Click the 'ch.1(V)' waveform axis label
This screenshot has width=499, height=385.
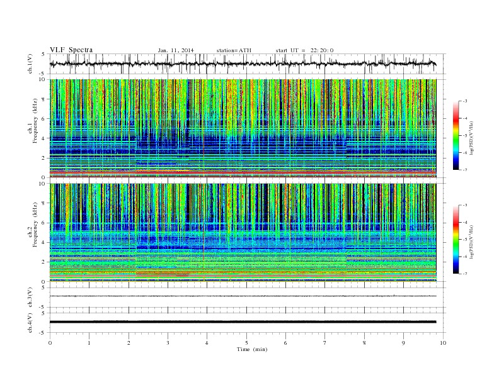(x=30, y=64)
